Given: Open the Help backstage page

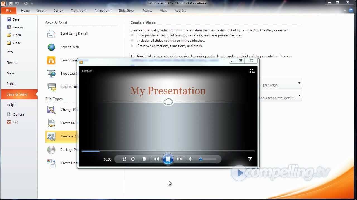Looking at the screenshot, I should (10, 105).
